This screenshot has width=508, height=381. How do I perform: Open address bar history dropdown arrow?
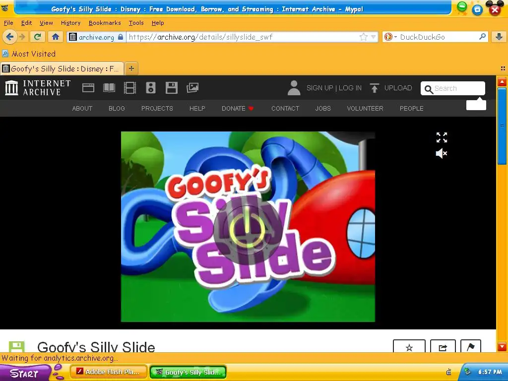[x=373, y=37]
